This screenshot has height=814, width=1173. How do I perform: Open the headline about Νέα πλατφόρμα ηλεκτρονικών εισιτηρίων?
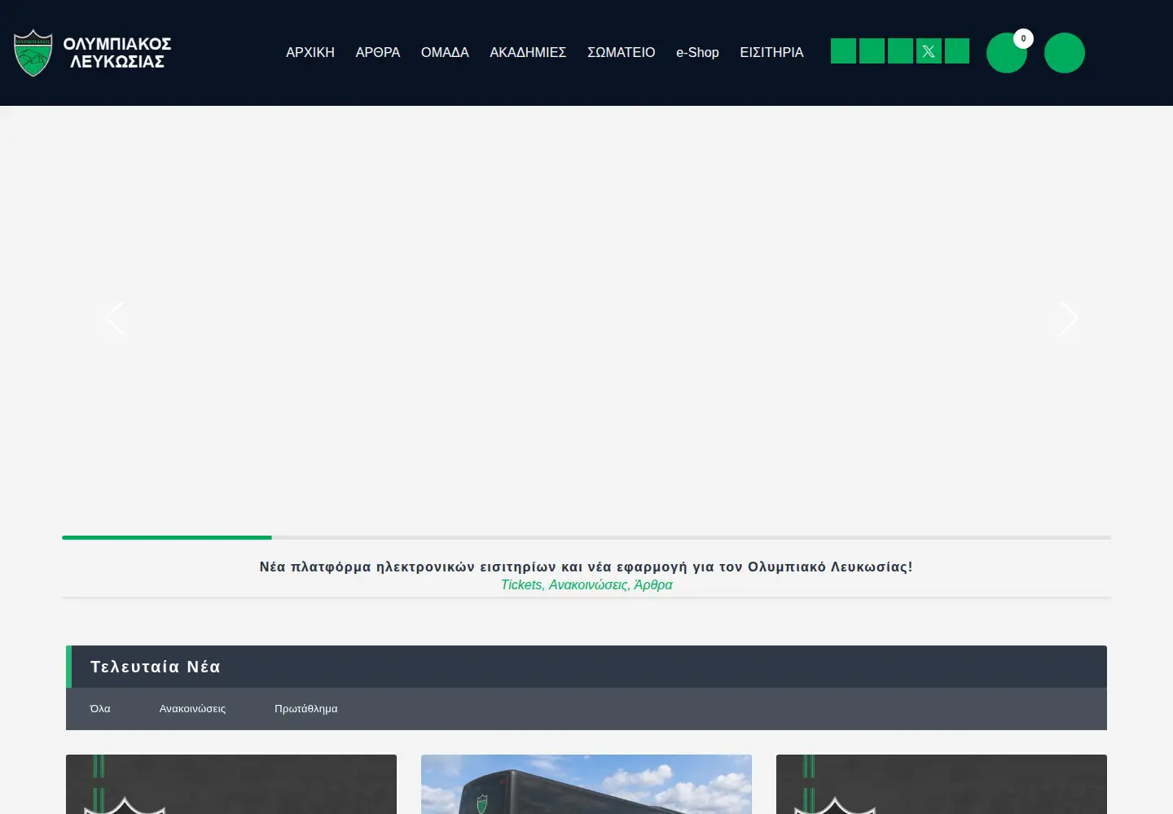pos(586,567)
